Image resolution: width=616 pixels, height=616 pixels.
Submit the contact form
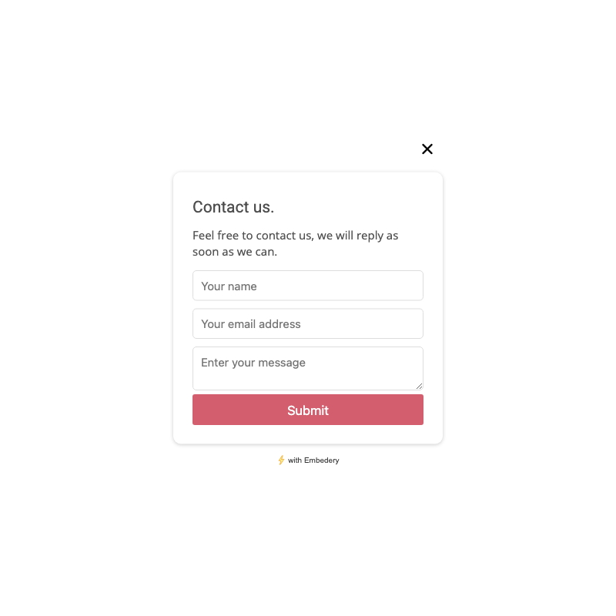click(x=307, y=410)
